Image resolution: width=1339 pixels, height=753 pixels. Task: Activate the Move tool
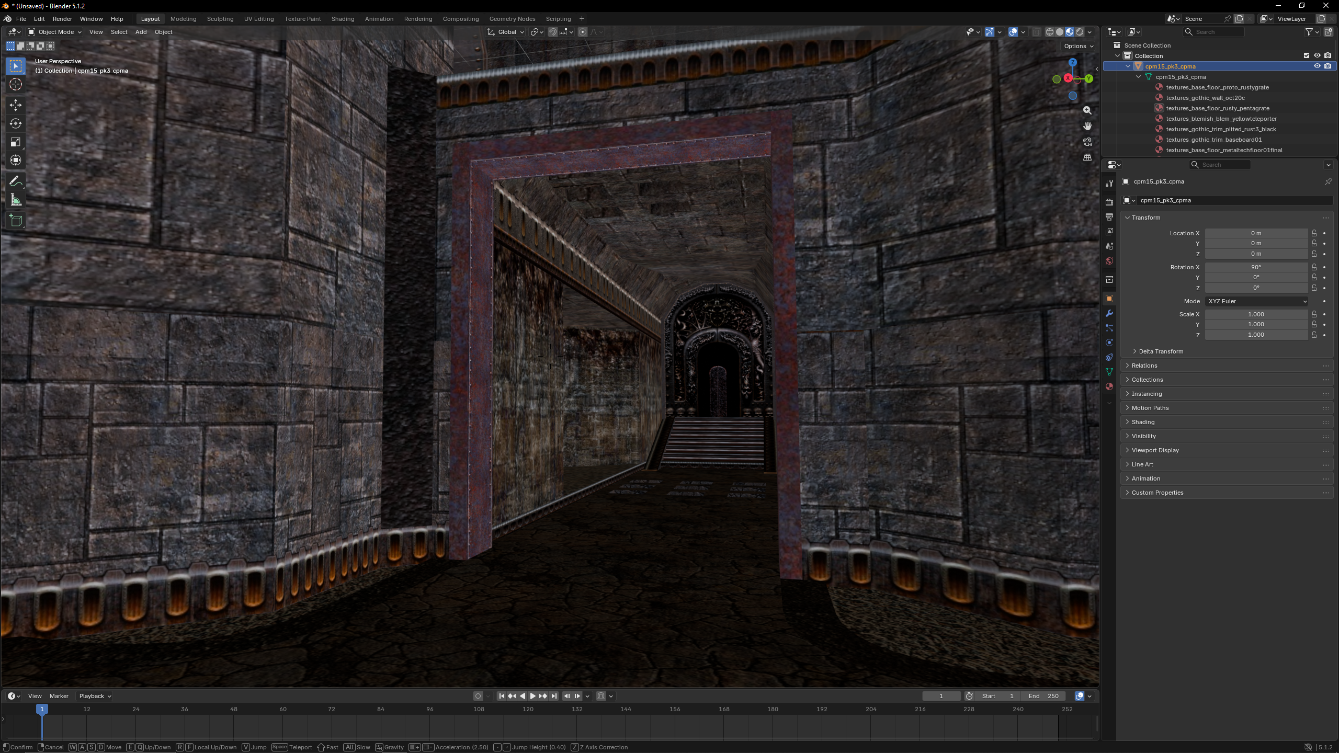coord(16,105)
